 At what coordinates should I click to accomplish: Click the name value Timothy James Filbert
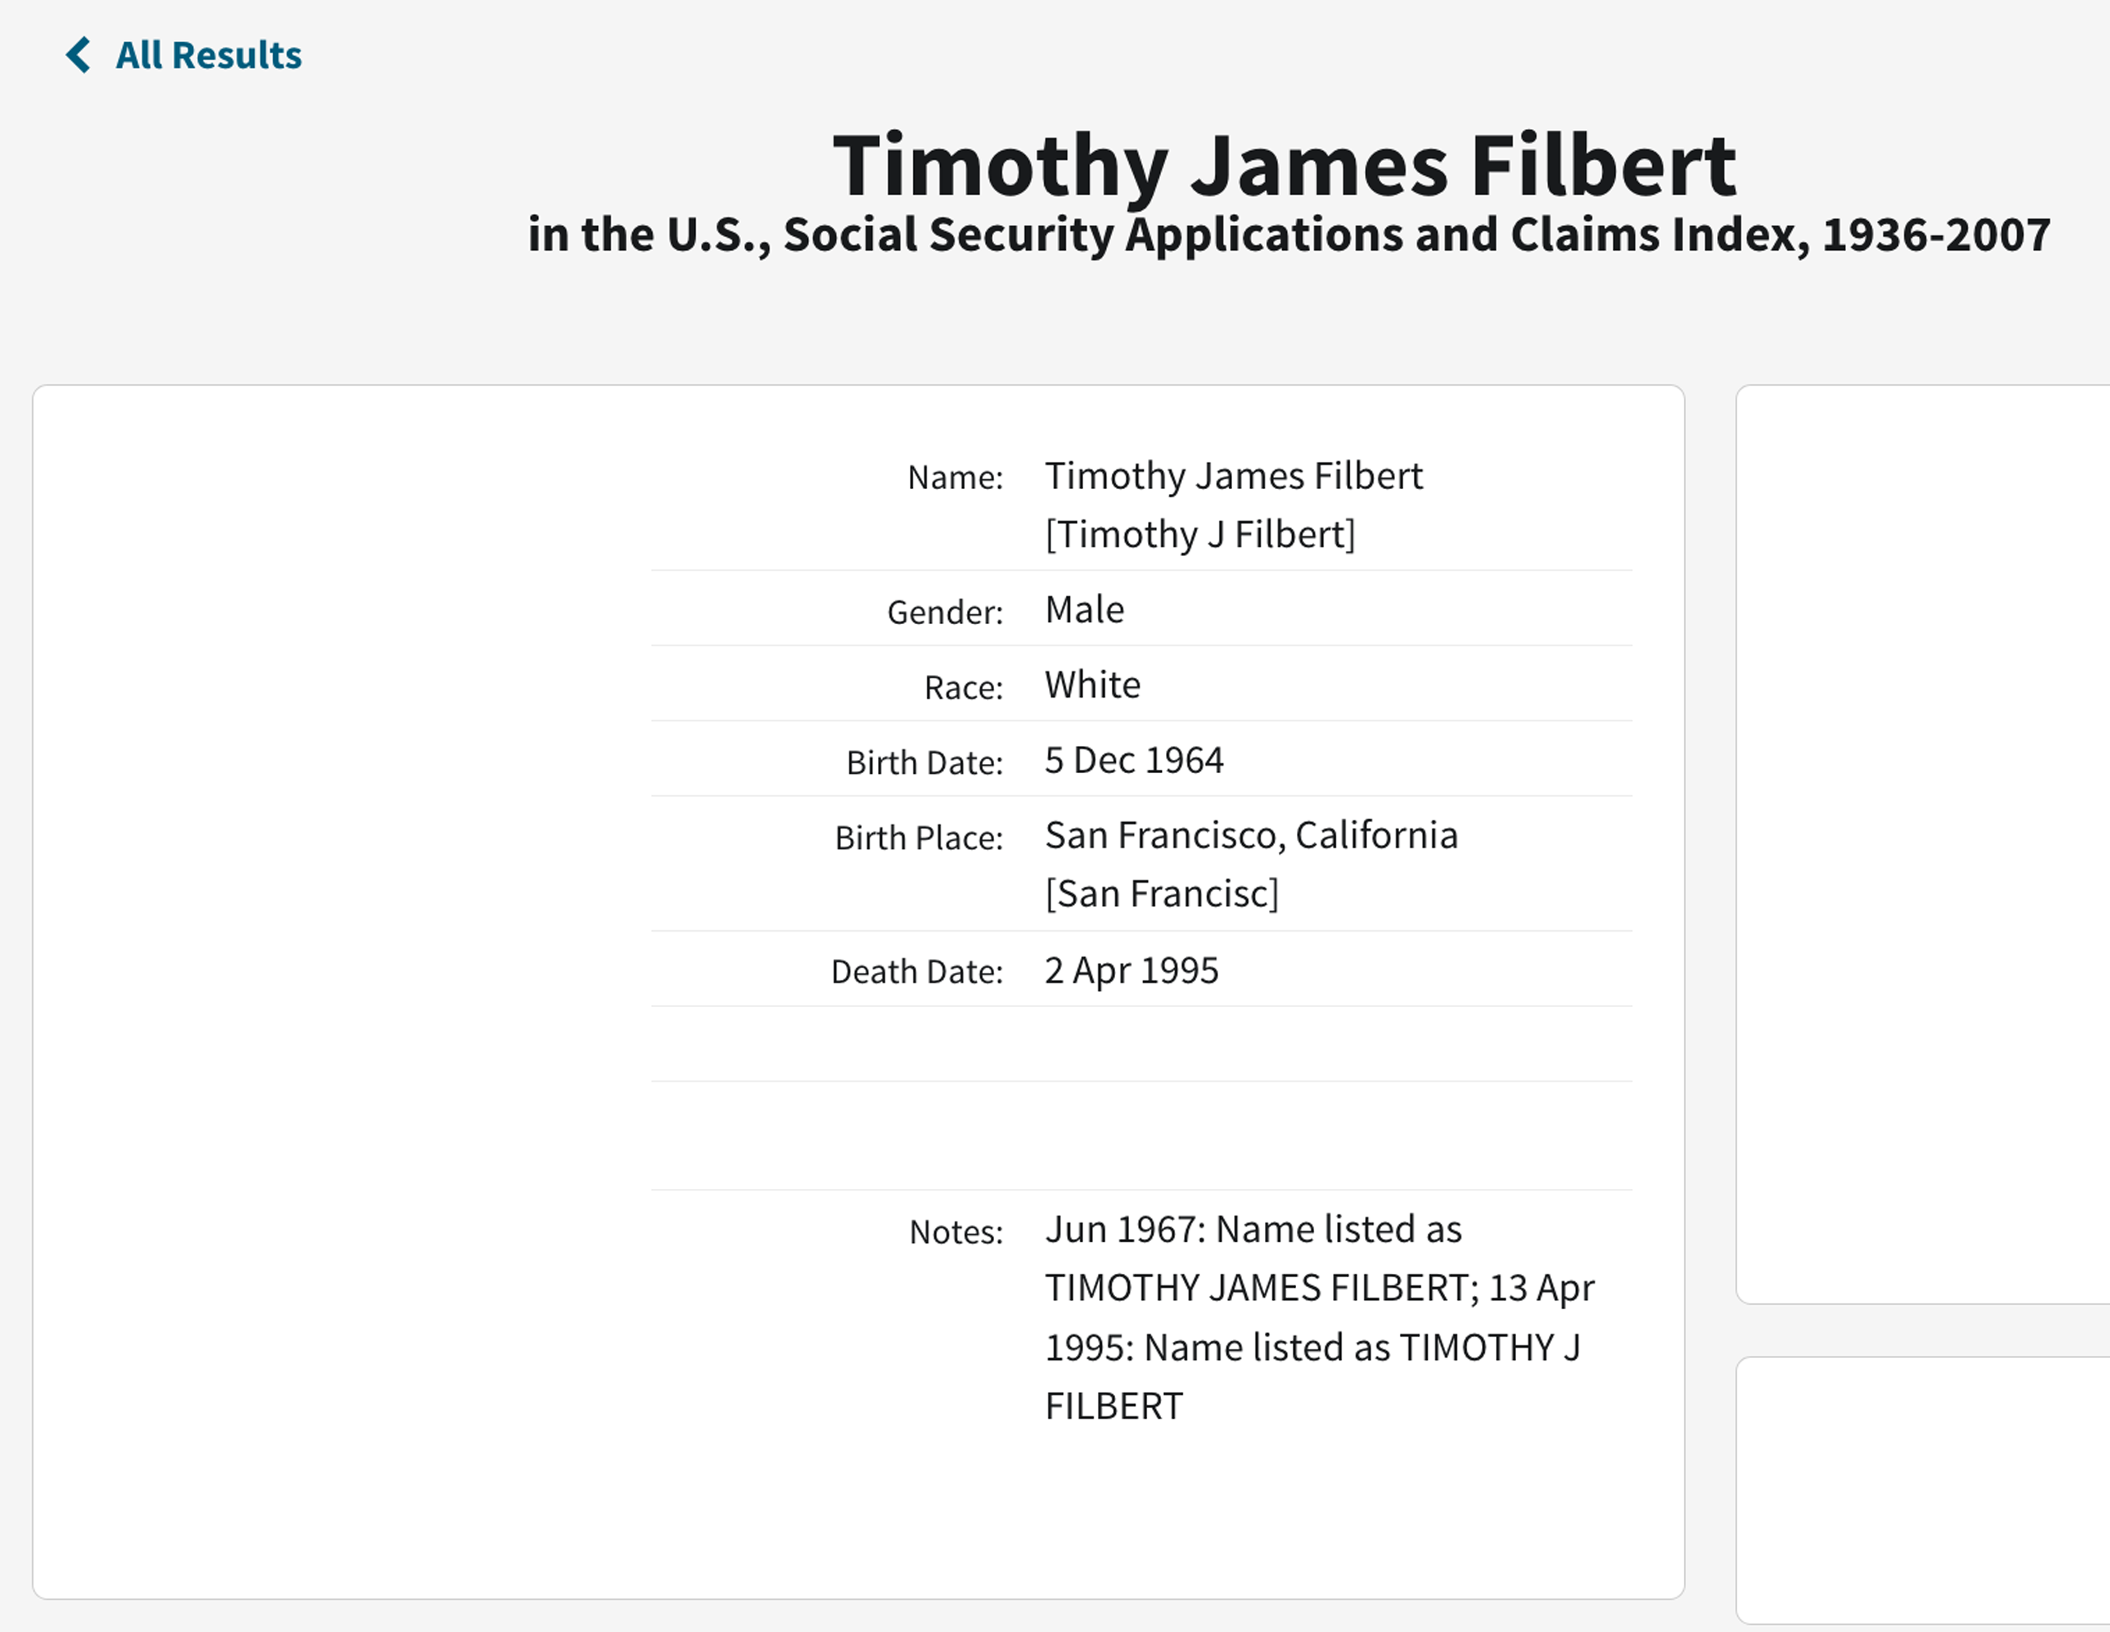click(1234, 477)
